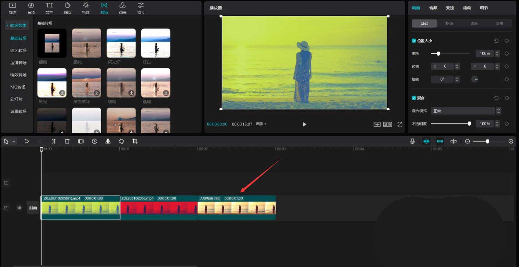Select the crop tool in timeline toolbar
The image size is (519, 267).
pos(135,141)
